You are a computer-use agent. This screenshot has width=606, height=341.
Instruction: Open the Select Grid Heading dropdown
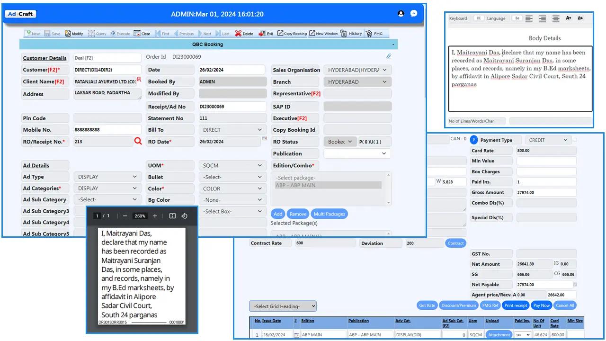pyautogui.click(x=283, y=306)
